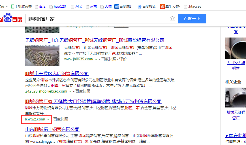Click the partially visible top result thumbnail

[x=42, y=30]
